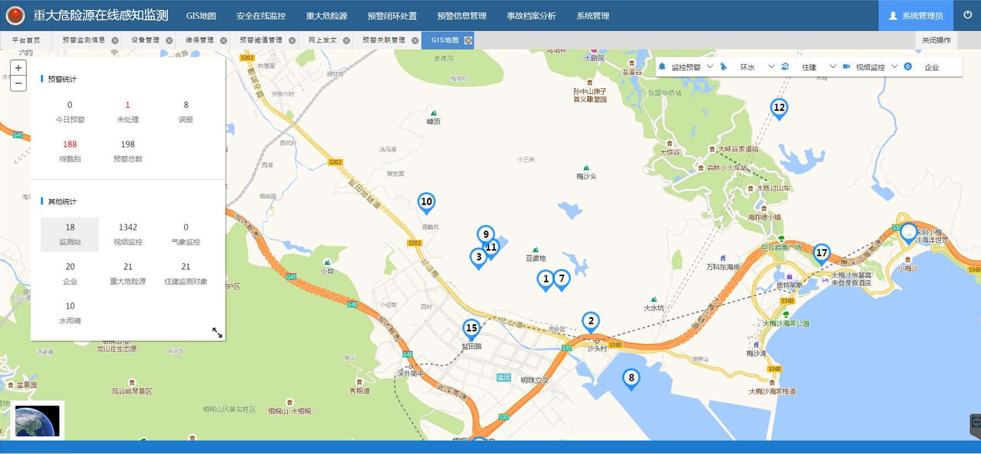This screenshot has height=454, width=981.
Task: Select map marker number 2
Action: point(591,323)
